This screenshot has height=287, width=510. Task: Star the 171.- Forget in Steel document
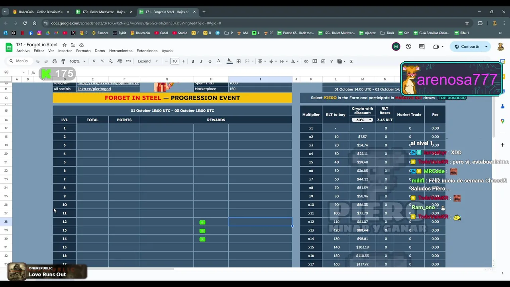point(65,45)
